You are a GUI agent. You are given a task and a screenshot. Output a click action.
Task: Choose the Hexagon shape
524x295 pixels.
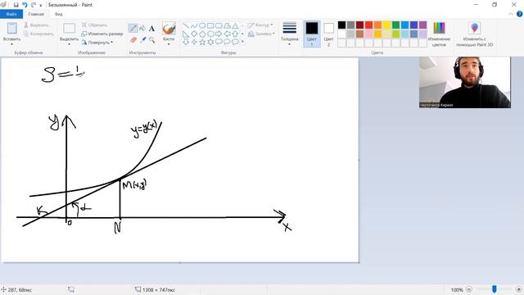pyautogui.click(x=210, y=34)
